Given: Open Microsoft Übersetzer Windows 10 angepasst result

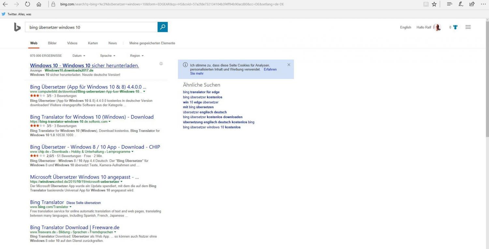Looking at the screenshot, I should pyautogui.click(x=84, y=177).
